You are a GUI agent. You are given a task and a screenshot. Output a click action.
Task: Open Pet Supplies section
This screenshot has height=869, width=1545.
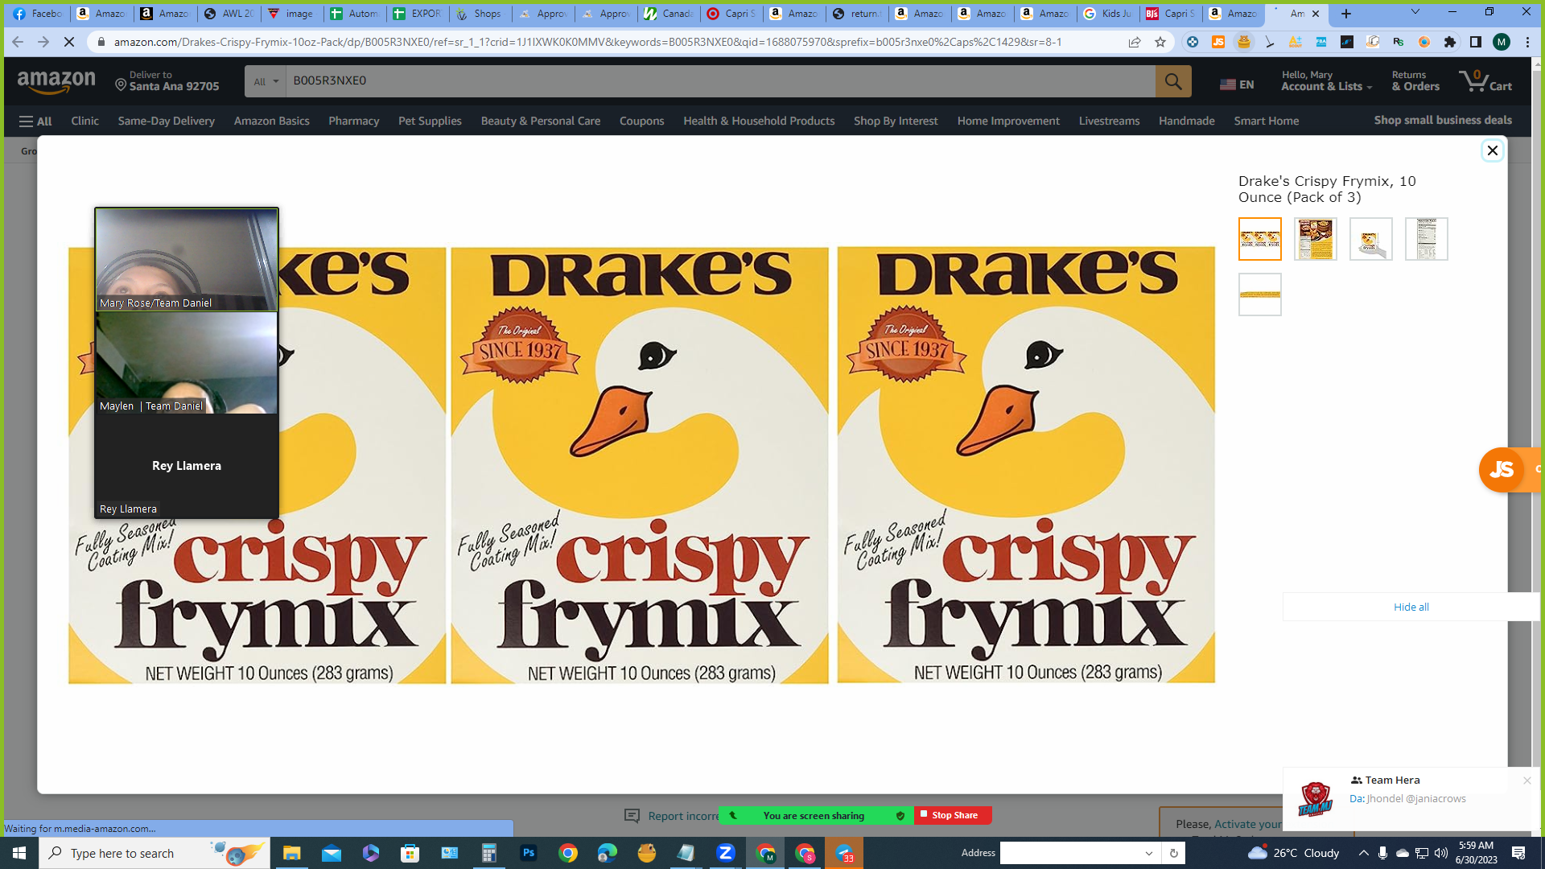click(430, 121)
